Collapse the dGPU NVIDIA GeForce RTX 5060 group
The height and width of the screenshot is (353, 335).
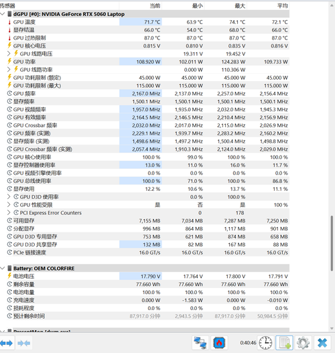pos(3,14)
